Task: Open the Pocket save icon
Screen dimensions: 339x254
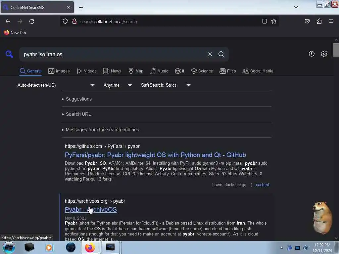Action: tap(307, 21)
